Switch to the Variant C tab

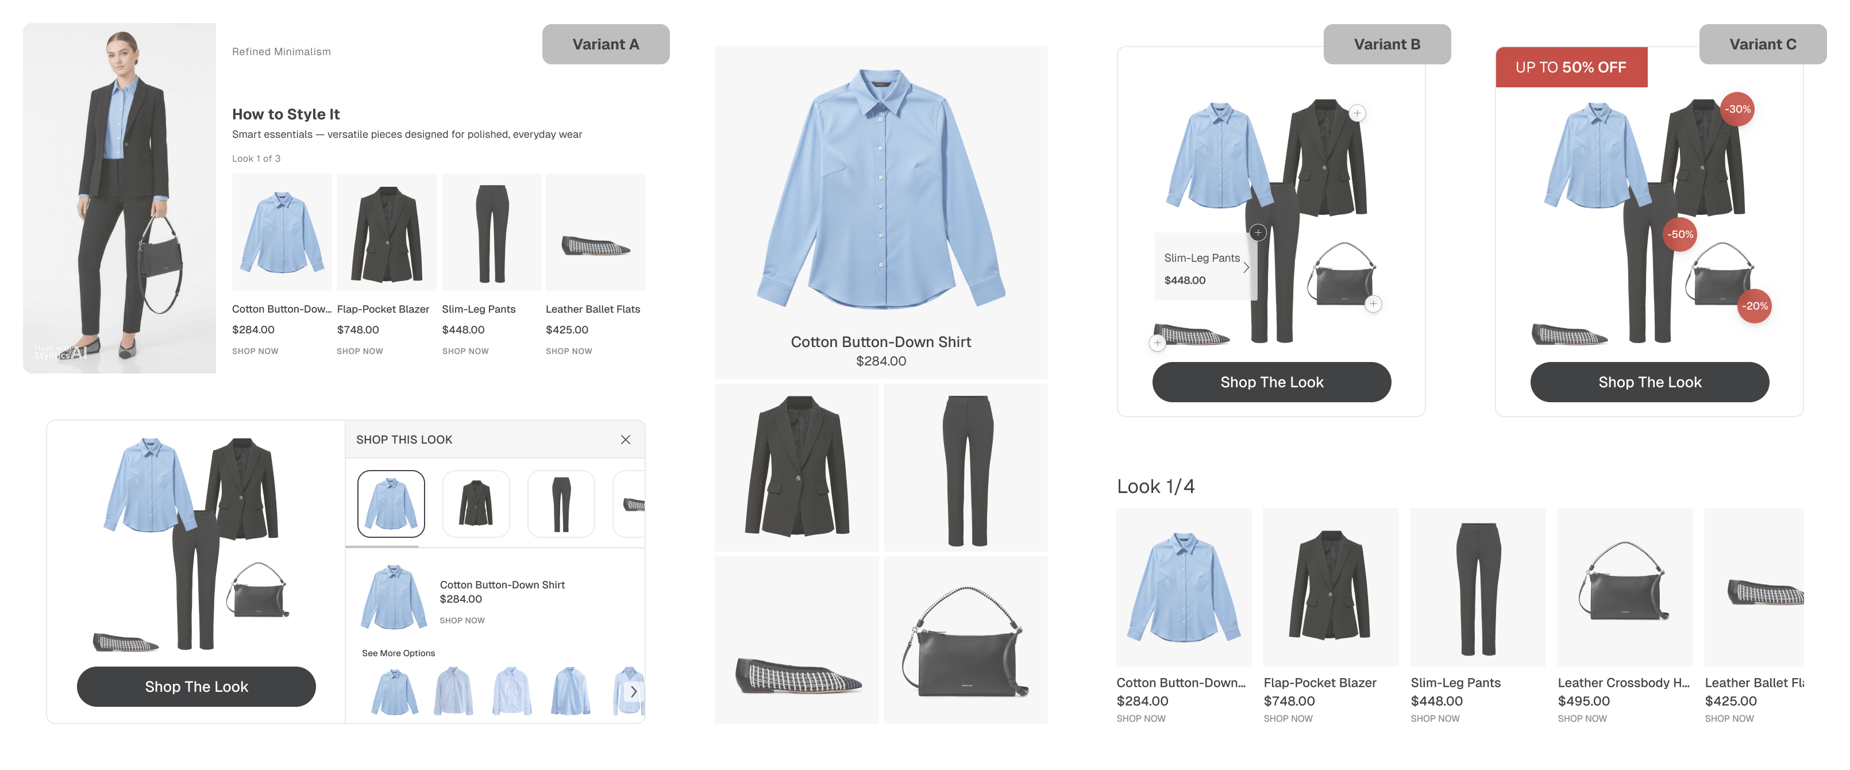tap(1763, 45)
